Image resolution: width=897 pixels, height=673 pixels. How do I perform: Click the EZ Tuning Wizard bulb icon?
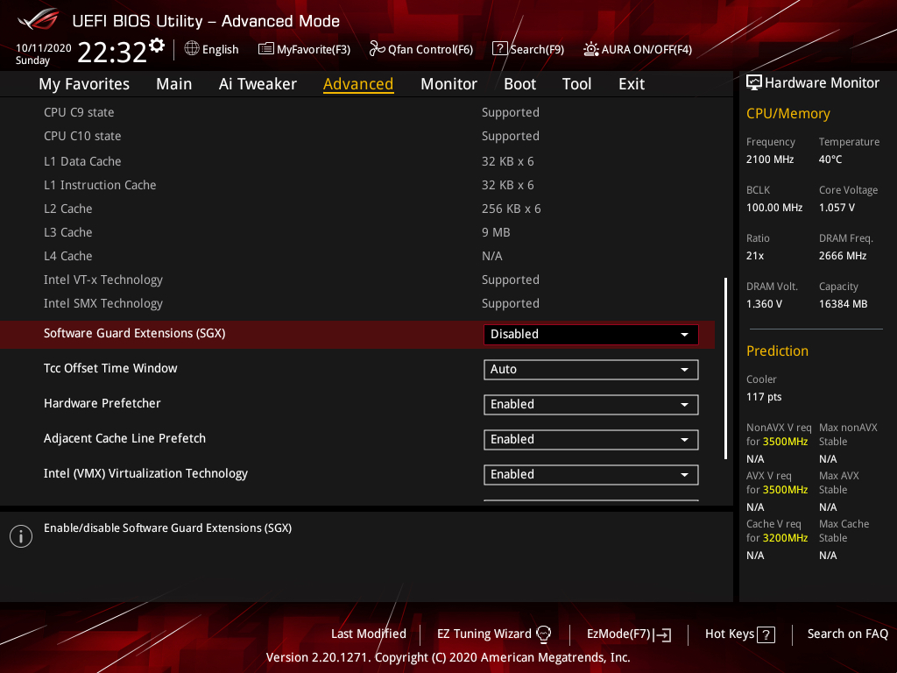pyautogui.click(x=543, y=634)
